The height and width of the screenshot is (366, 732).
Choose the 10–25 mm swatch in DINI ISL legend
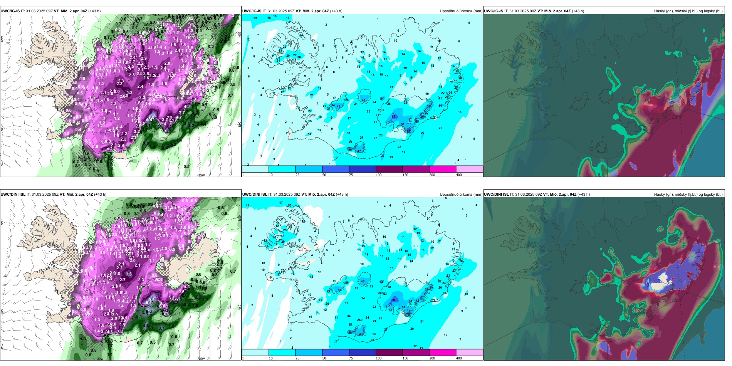tap(282, 353)
